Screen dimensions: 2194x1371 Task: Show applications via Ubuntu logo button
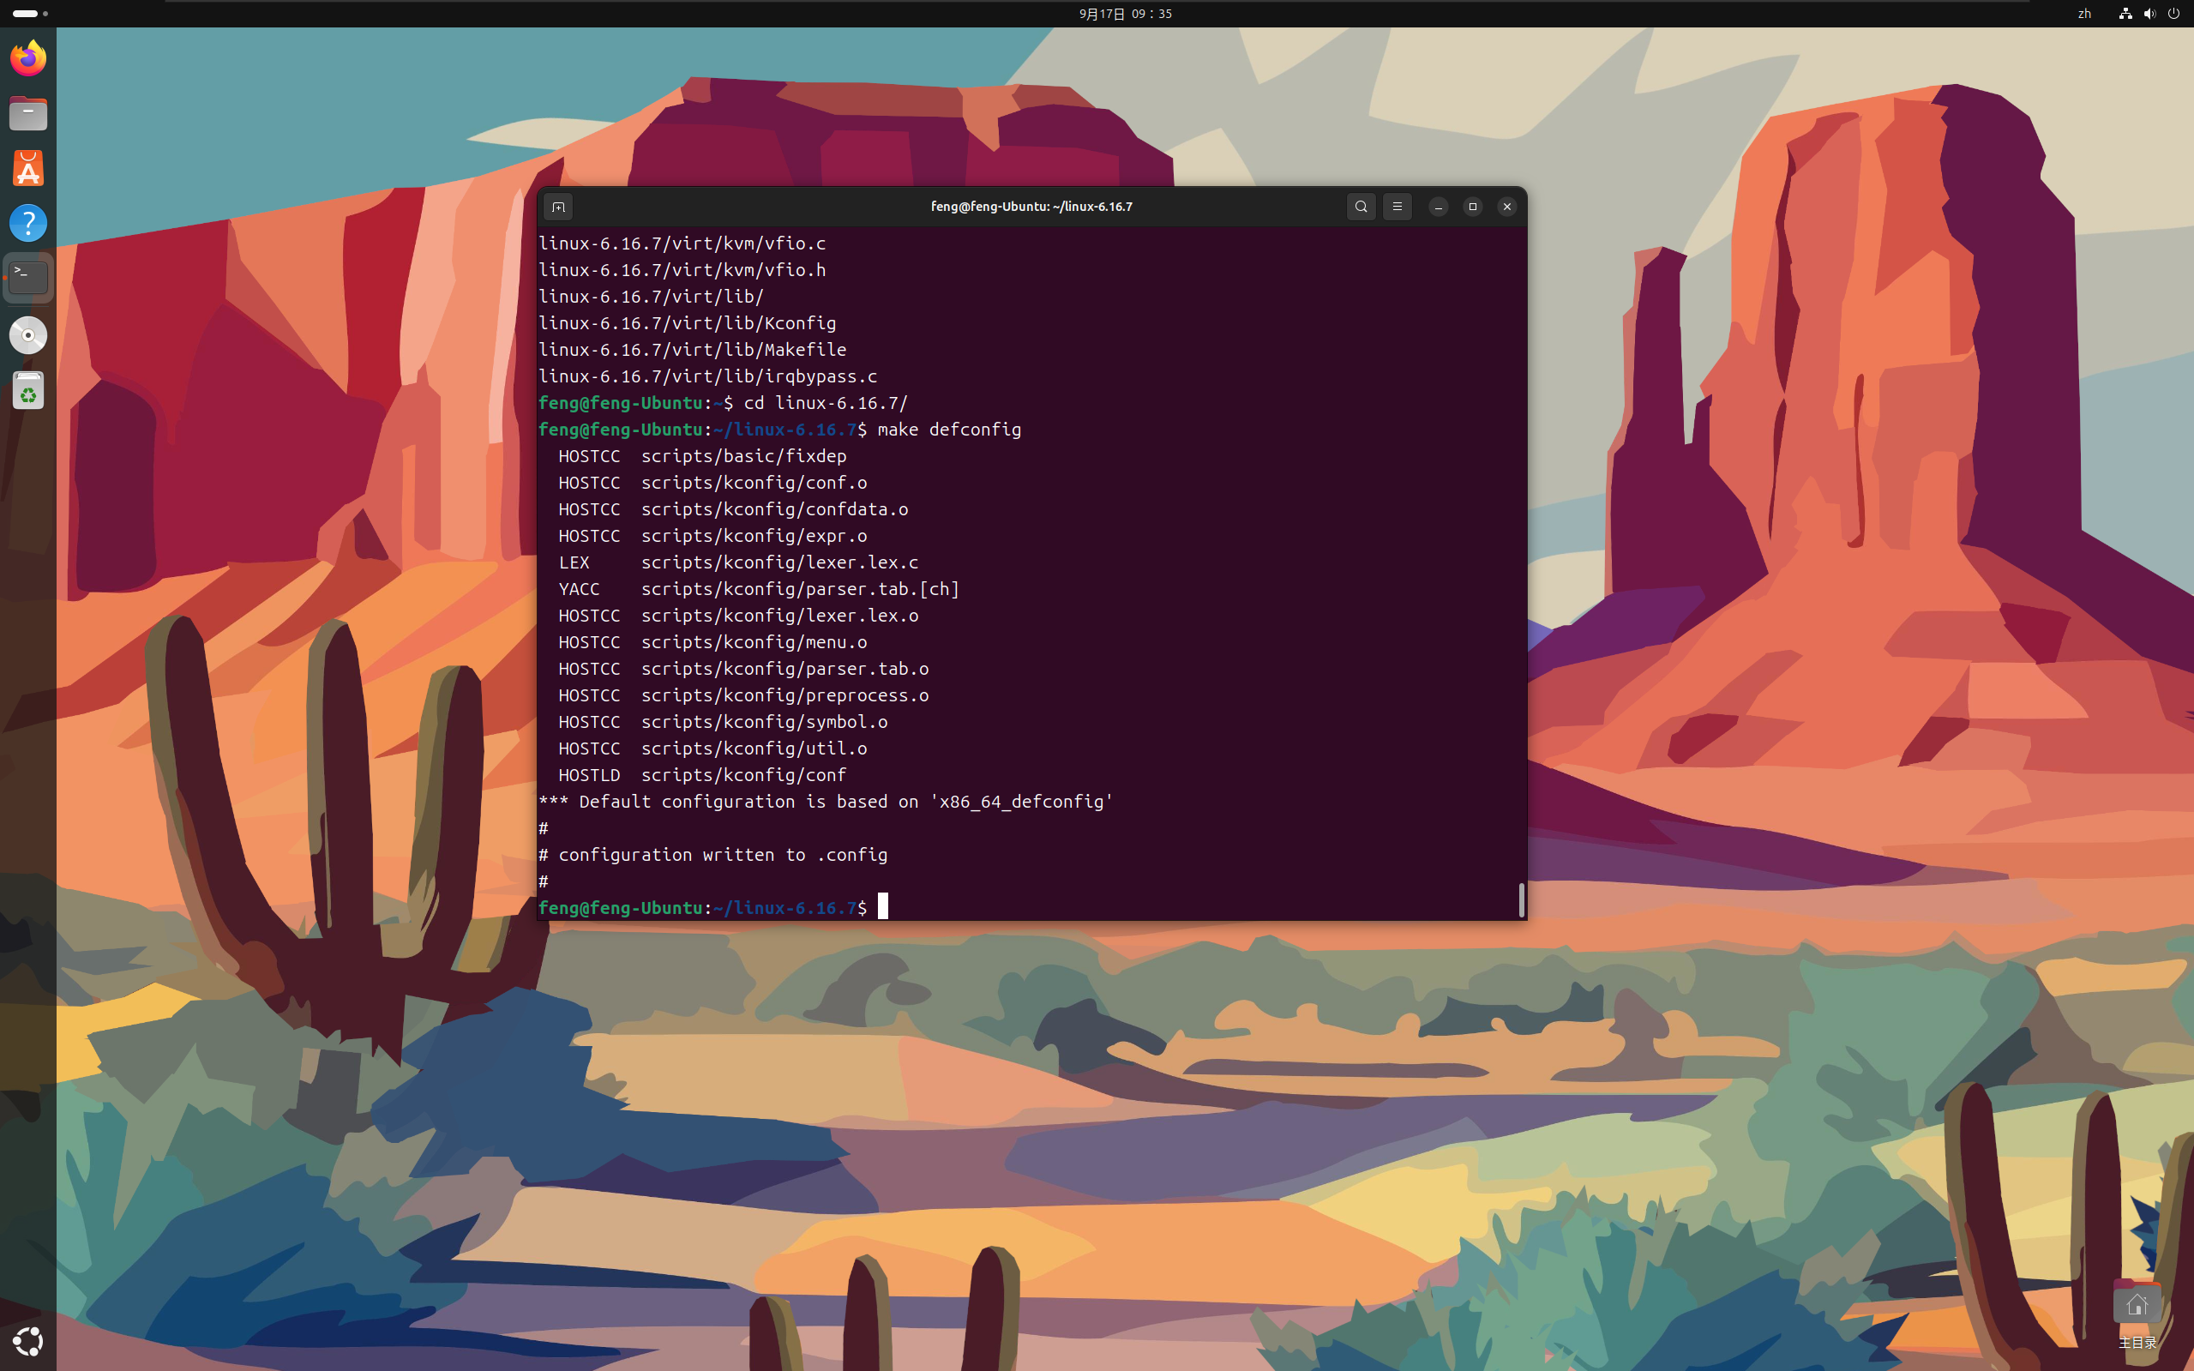28,1341
